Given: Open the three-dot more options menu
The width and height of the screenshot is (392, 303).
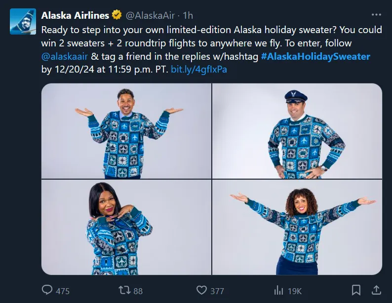Looking at the screenshot, I should (x=376, y=15).
